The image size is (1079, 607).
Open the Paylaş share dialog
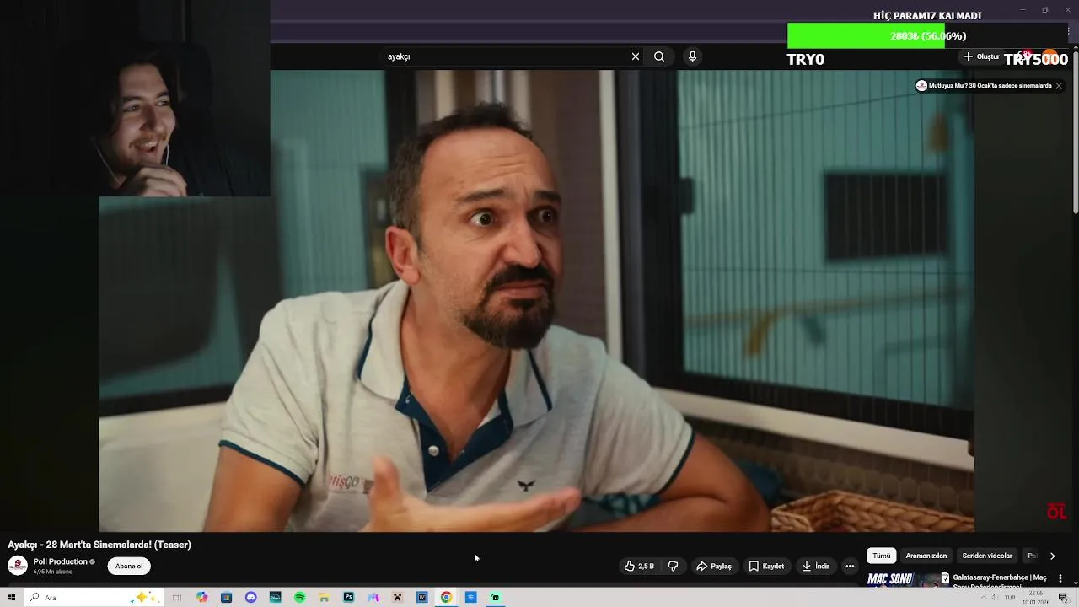tap(713, 567)
